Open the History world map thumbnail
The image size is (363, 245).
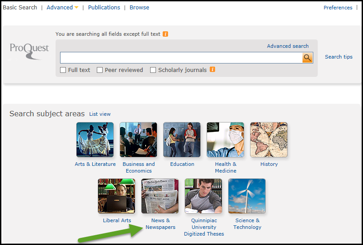269,139
